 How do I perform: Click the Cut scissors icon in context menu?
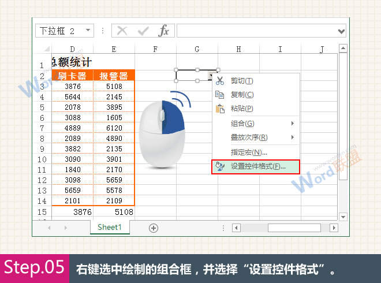(219, 80)
